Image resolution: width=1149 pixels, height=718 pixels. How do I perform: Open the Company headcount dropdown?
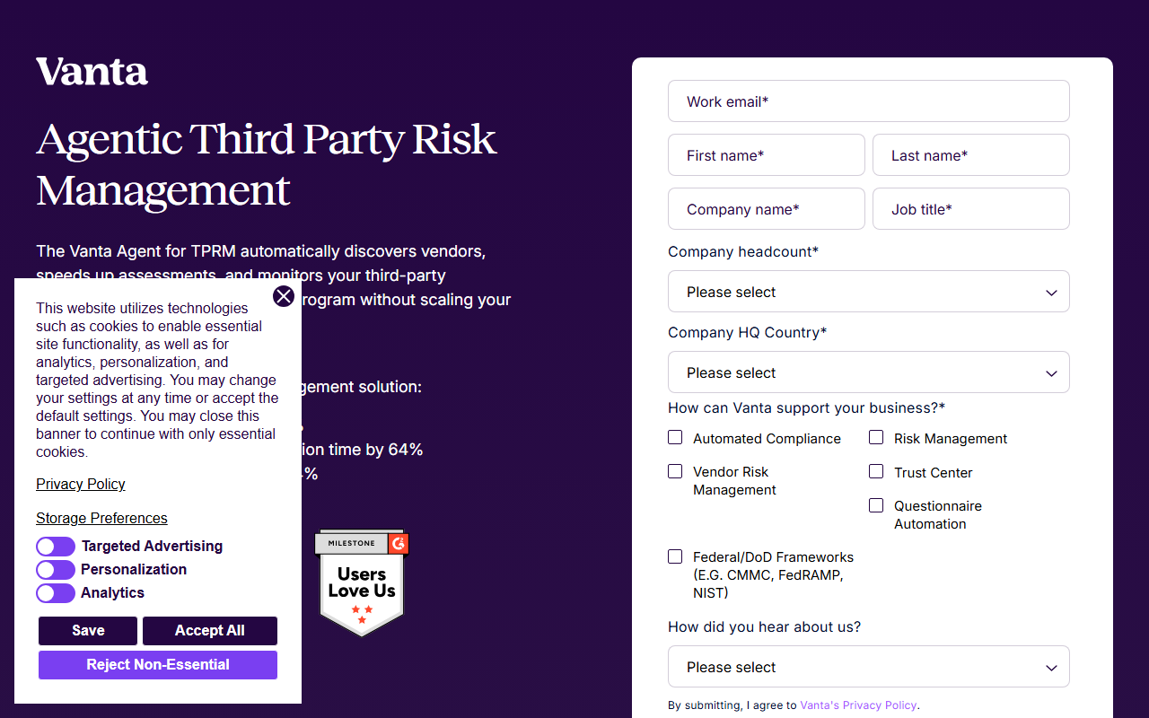(x=869, y=292)
